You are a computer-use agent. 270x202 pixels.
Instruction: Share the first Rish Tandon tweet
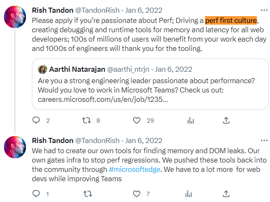pyautogui.click(x=226, y=121)
